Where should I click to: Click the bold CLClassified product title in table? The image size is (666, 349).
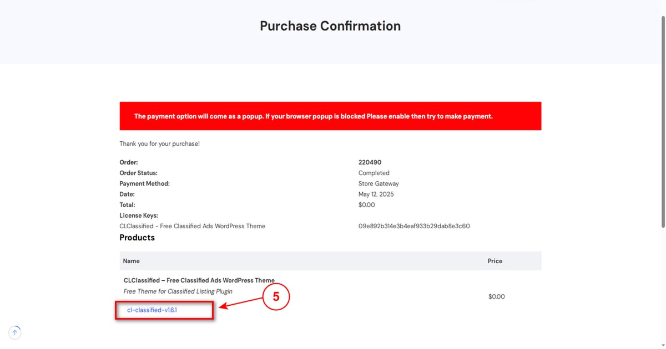199,280
